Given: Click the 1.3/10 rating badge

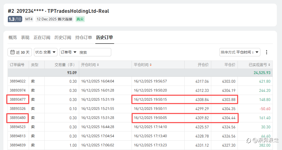Looking at the screenshot, I should (15, 19).
